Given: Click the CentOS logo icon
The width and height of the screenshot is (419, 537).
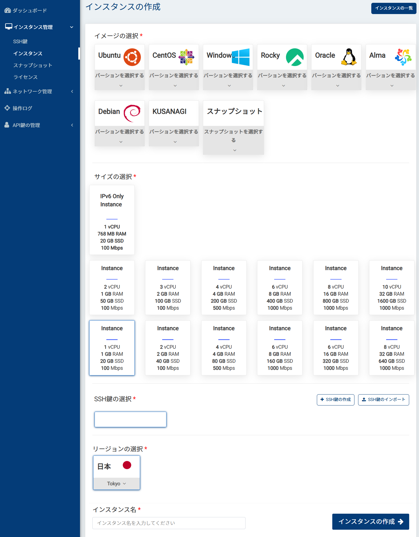Looking at the screenshot, I should point(186,57).
